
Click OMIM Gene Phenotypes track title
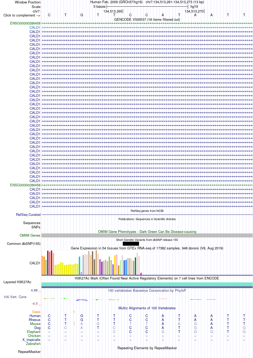pos(147,232)
